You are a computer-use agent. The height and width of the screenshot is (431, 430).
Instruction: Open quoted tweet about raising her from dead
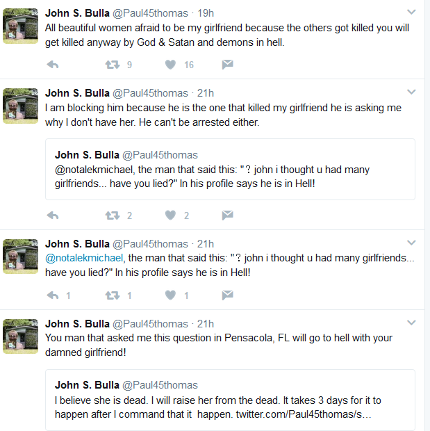pos(230,400)
